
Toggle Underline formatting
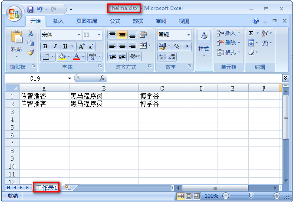click(65, 46)
